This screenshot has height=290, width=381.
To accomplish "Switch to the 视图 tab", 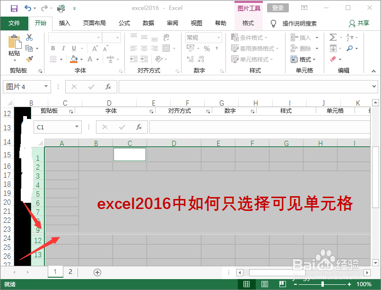I will click(197, 23).
